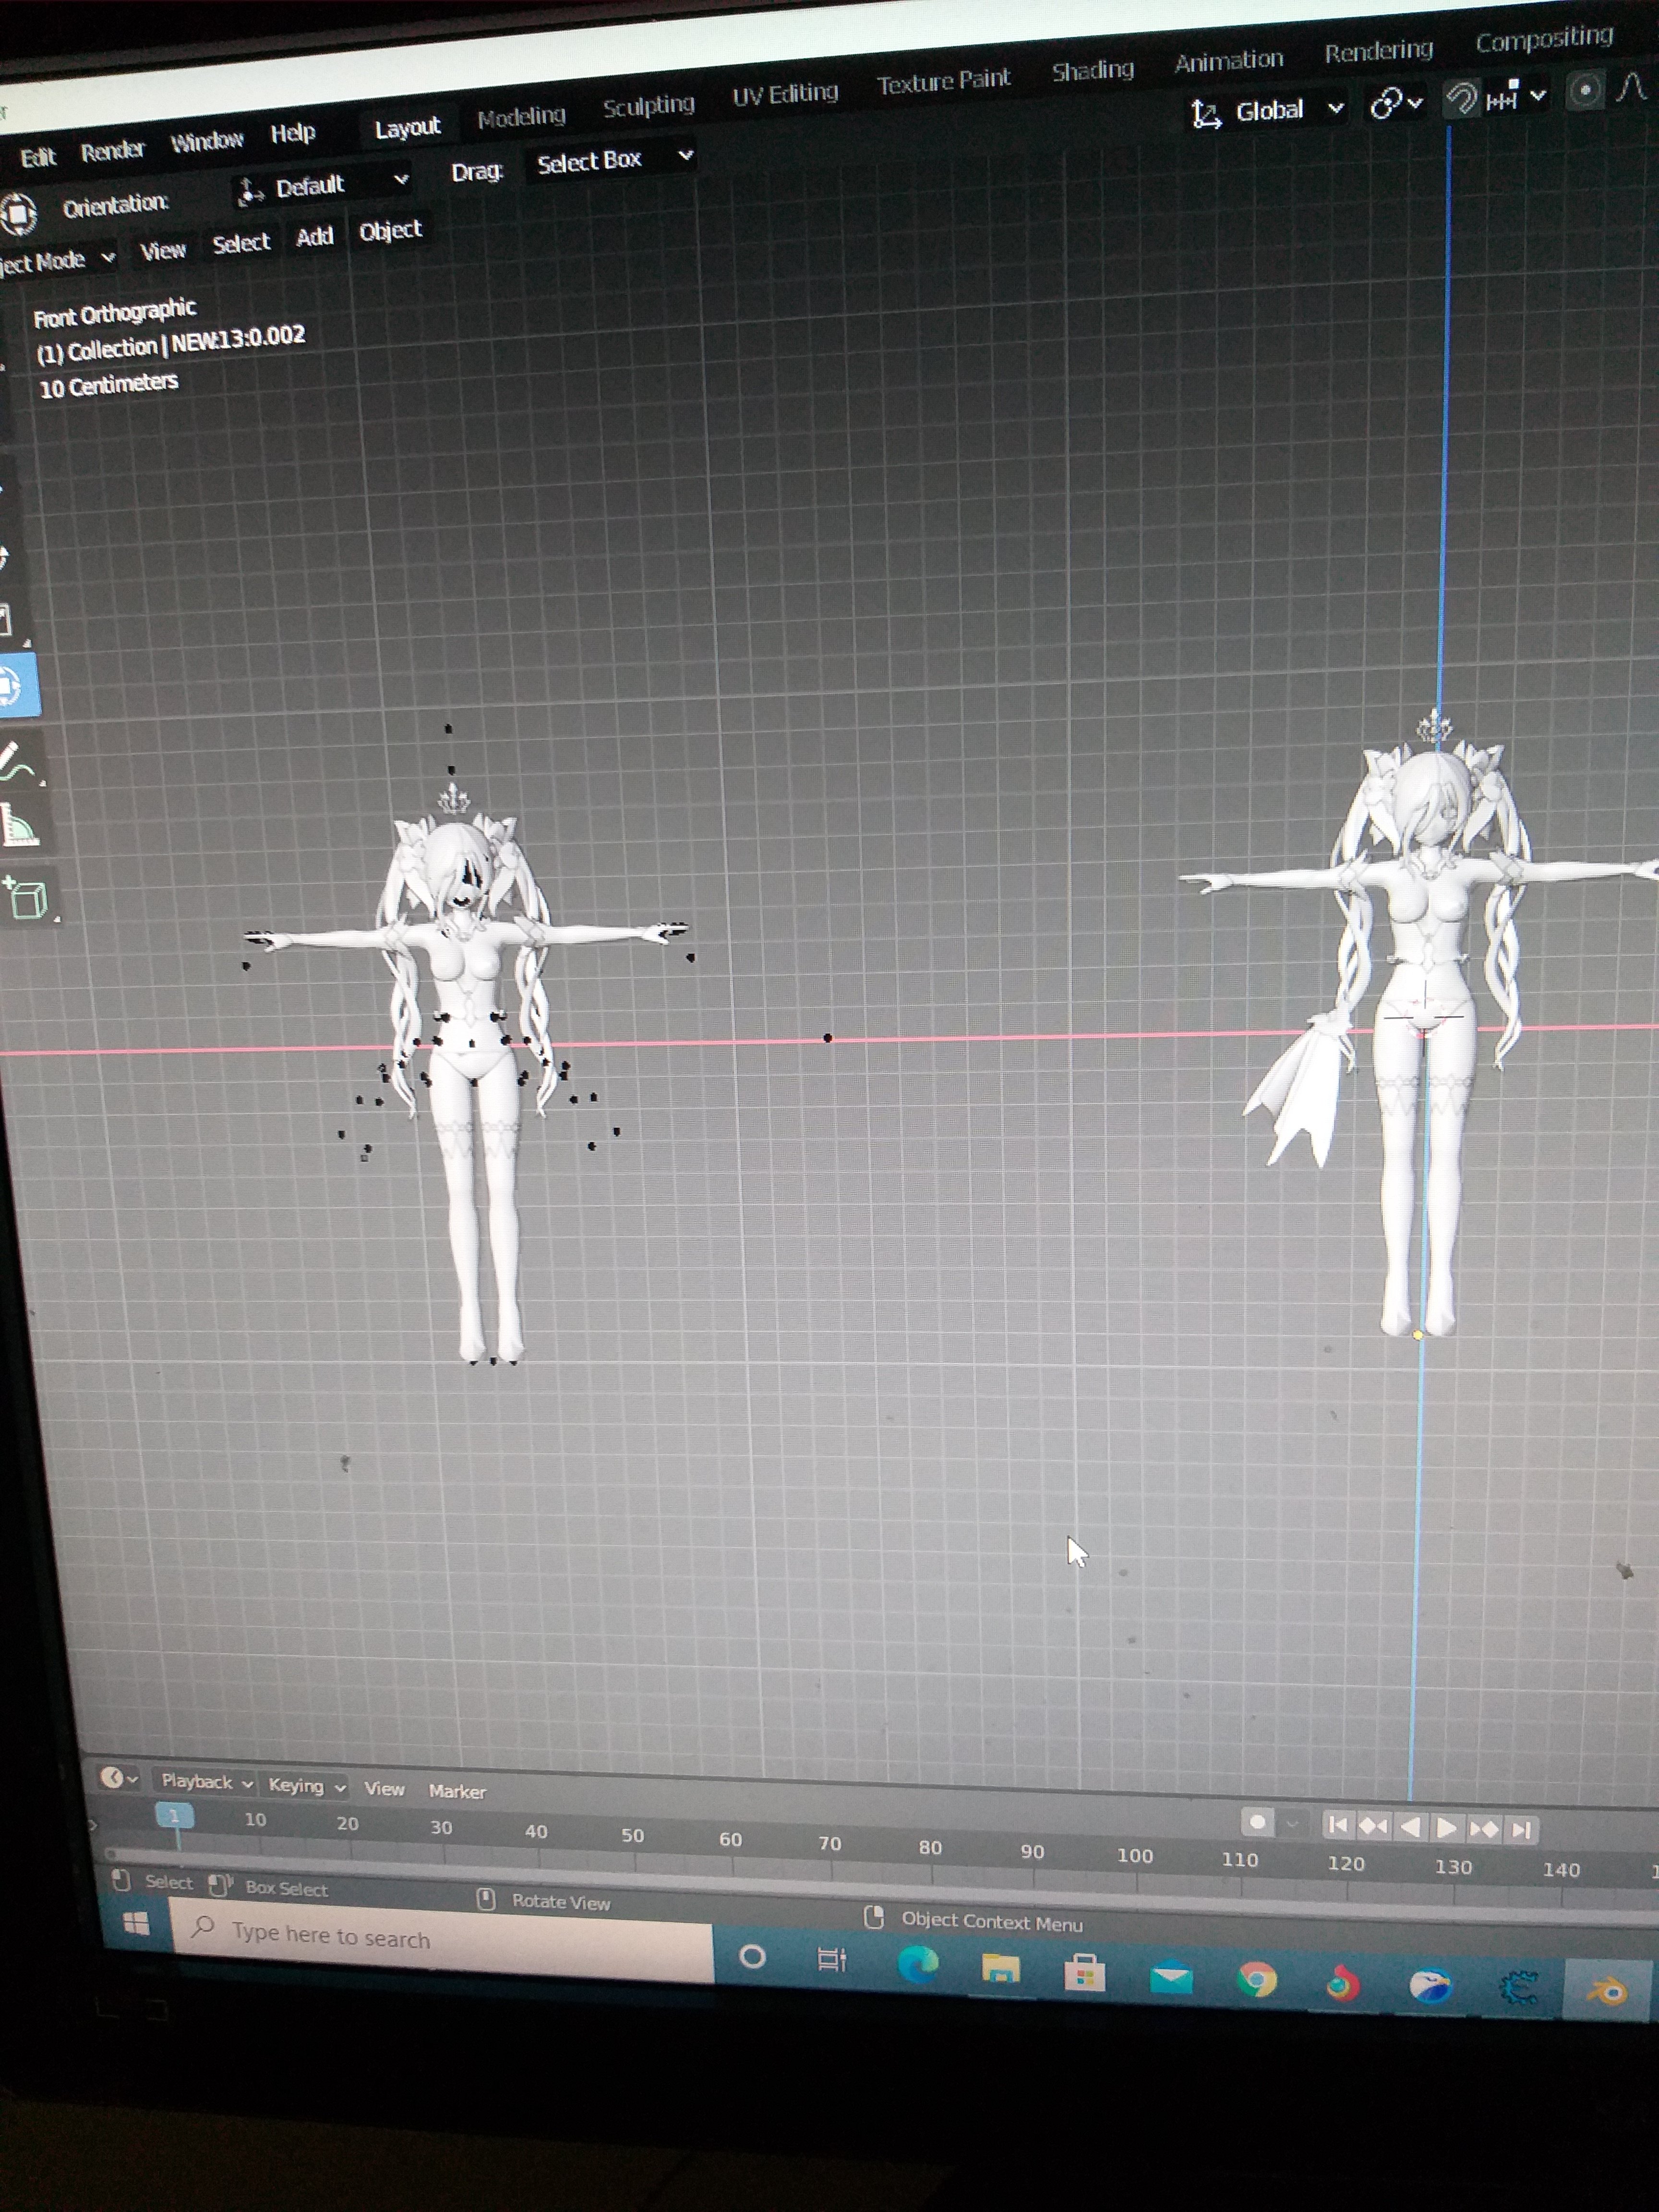Viewport: 1659px width, 2212px height.
Task: Switch to the Sculpting workspace tab
Action: tap(648, 106)
